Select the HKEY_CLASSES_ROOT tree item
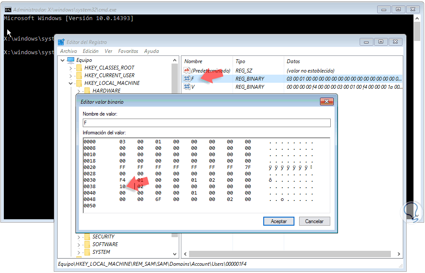The height and width of the screenshot is (273, 425). pyautogui.click(x=109, y=68)
